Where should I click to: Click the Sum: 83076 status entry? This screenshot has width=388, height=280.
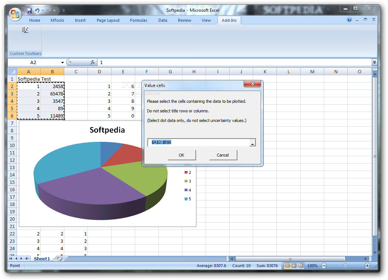pyautogui.click(x=267, y=266)
